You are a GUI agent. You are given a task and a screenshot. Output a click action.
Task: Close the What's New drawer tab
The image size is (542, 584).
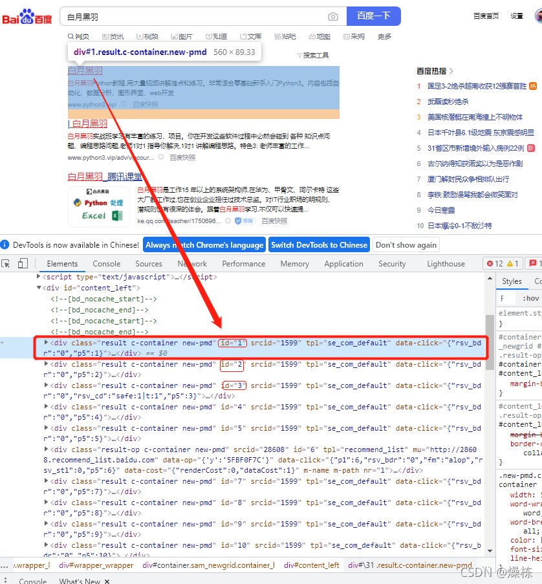pyautogui.click(x=107, y=581)
